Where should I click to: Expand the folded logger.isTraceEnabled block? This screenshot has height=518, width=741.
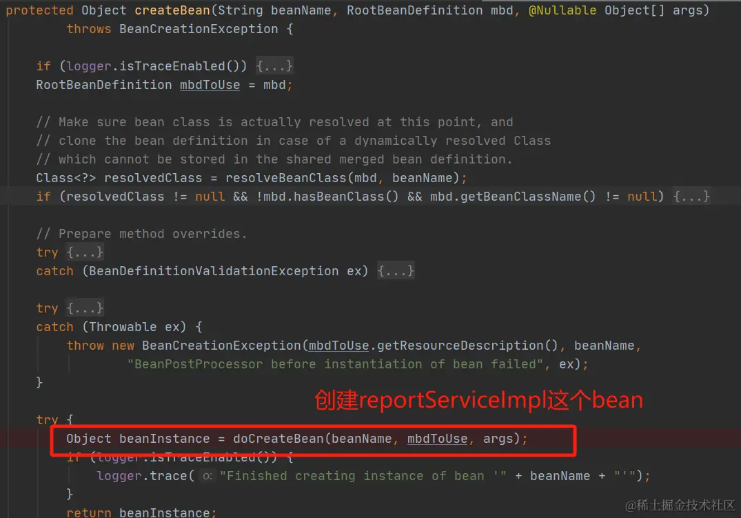(274, 66)
